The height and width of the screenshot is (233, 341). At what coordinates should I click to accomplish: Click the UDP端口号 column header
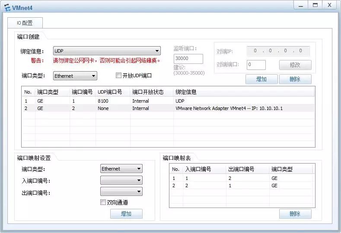[113, 92]
